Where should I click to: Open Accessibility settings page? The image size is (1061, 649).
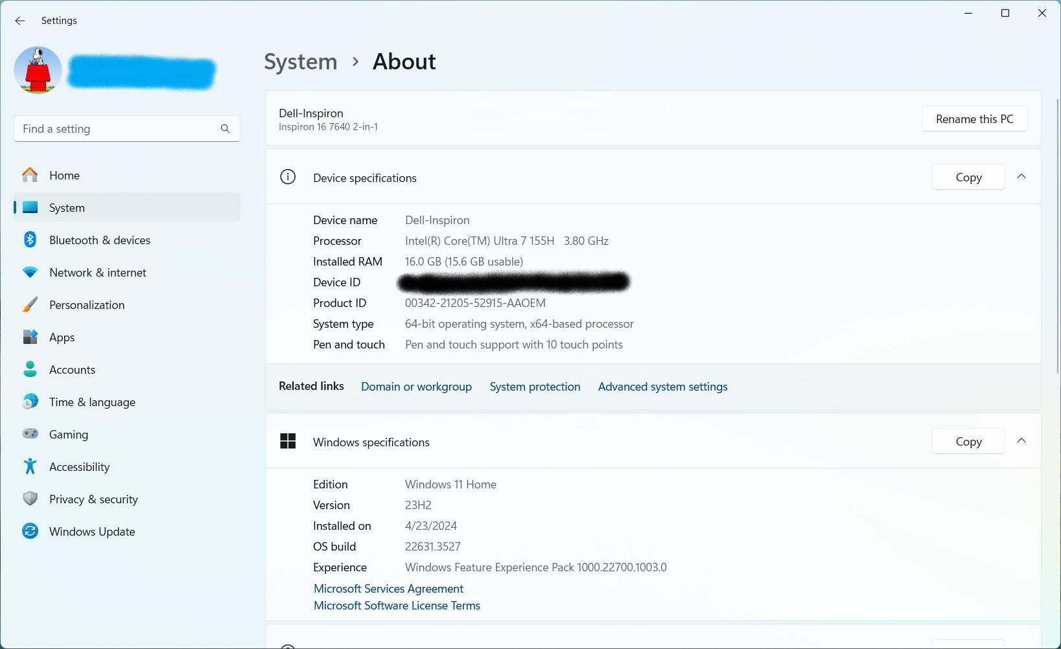coord(79,467)
